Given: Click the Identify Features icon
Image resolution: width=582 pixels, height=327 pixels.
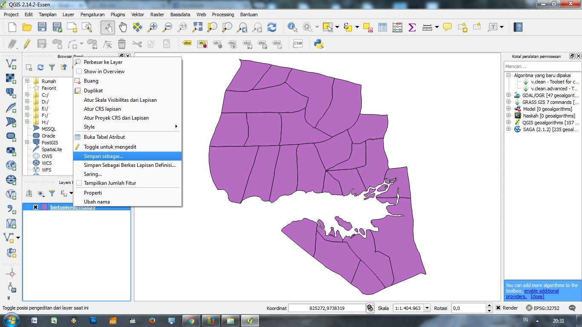Looking at the screenshot, I should tap(291, 26).
